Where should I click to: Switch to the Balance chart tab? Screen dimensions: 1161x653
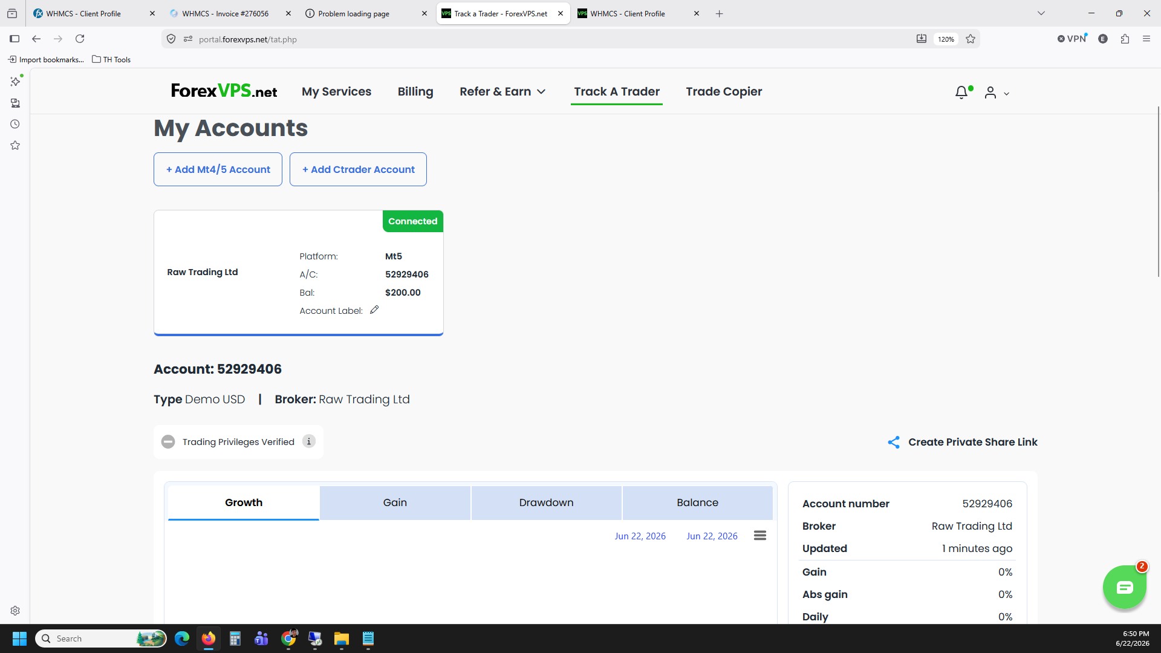tap(697, 502)
